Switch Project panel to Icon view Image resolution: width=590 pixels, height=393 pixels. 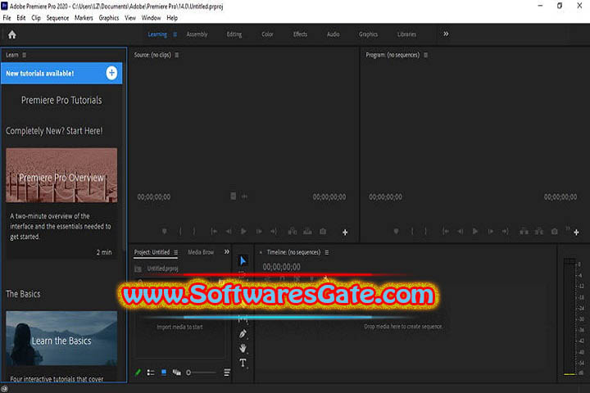[164, 373]
